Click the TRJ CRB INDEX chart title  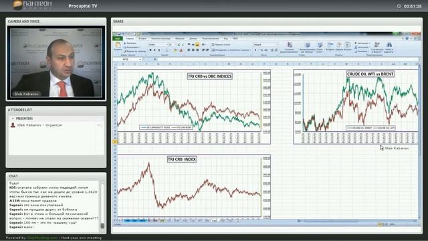coord(182,159)
